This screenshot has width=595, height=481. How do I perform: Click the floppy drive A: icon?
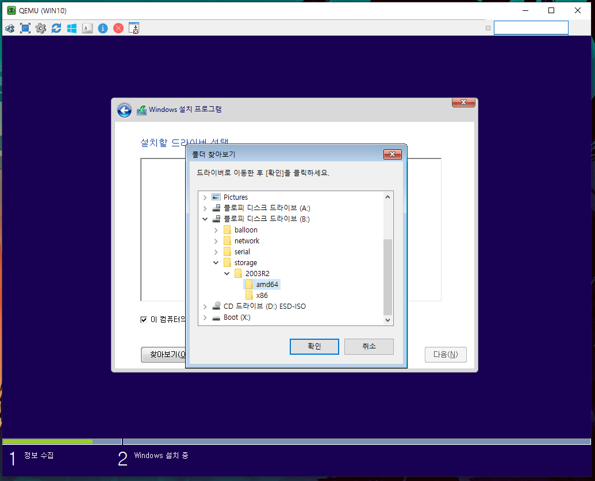click(216, 208)
